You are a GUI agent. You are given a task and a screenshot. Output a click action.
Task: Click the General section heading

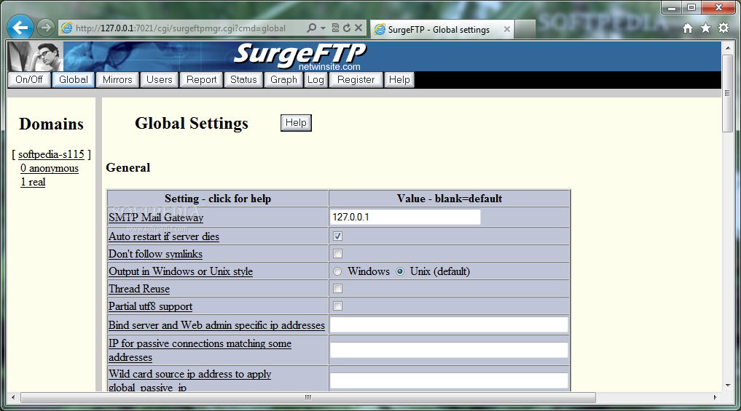(x=128, y=167)
